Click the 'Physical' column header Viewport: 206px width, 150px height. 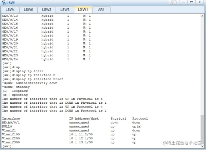pyautogui.click(x=118, y=119)
